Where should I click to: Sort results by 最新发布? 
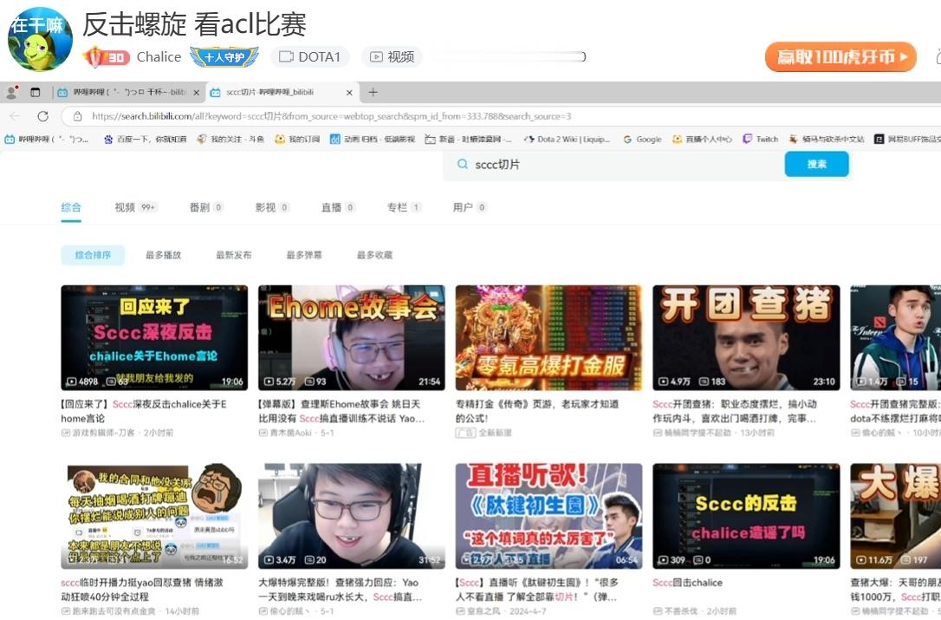[x=234, y=255]
